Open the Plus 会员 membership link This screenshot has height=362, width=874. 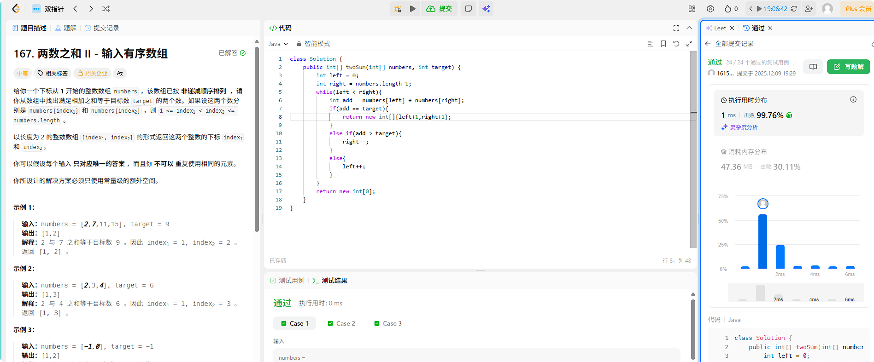[x=858, y=9]
